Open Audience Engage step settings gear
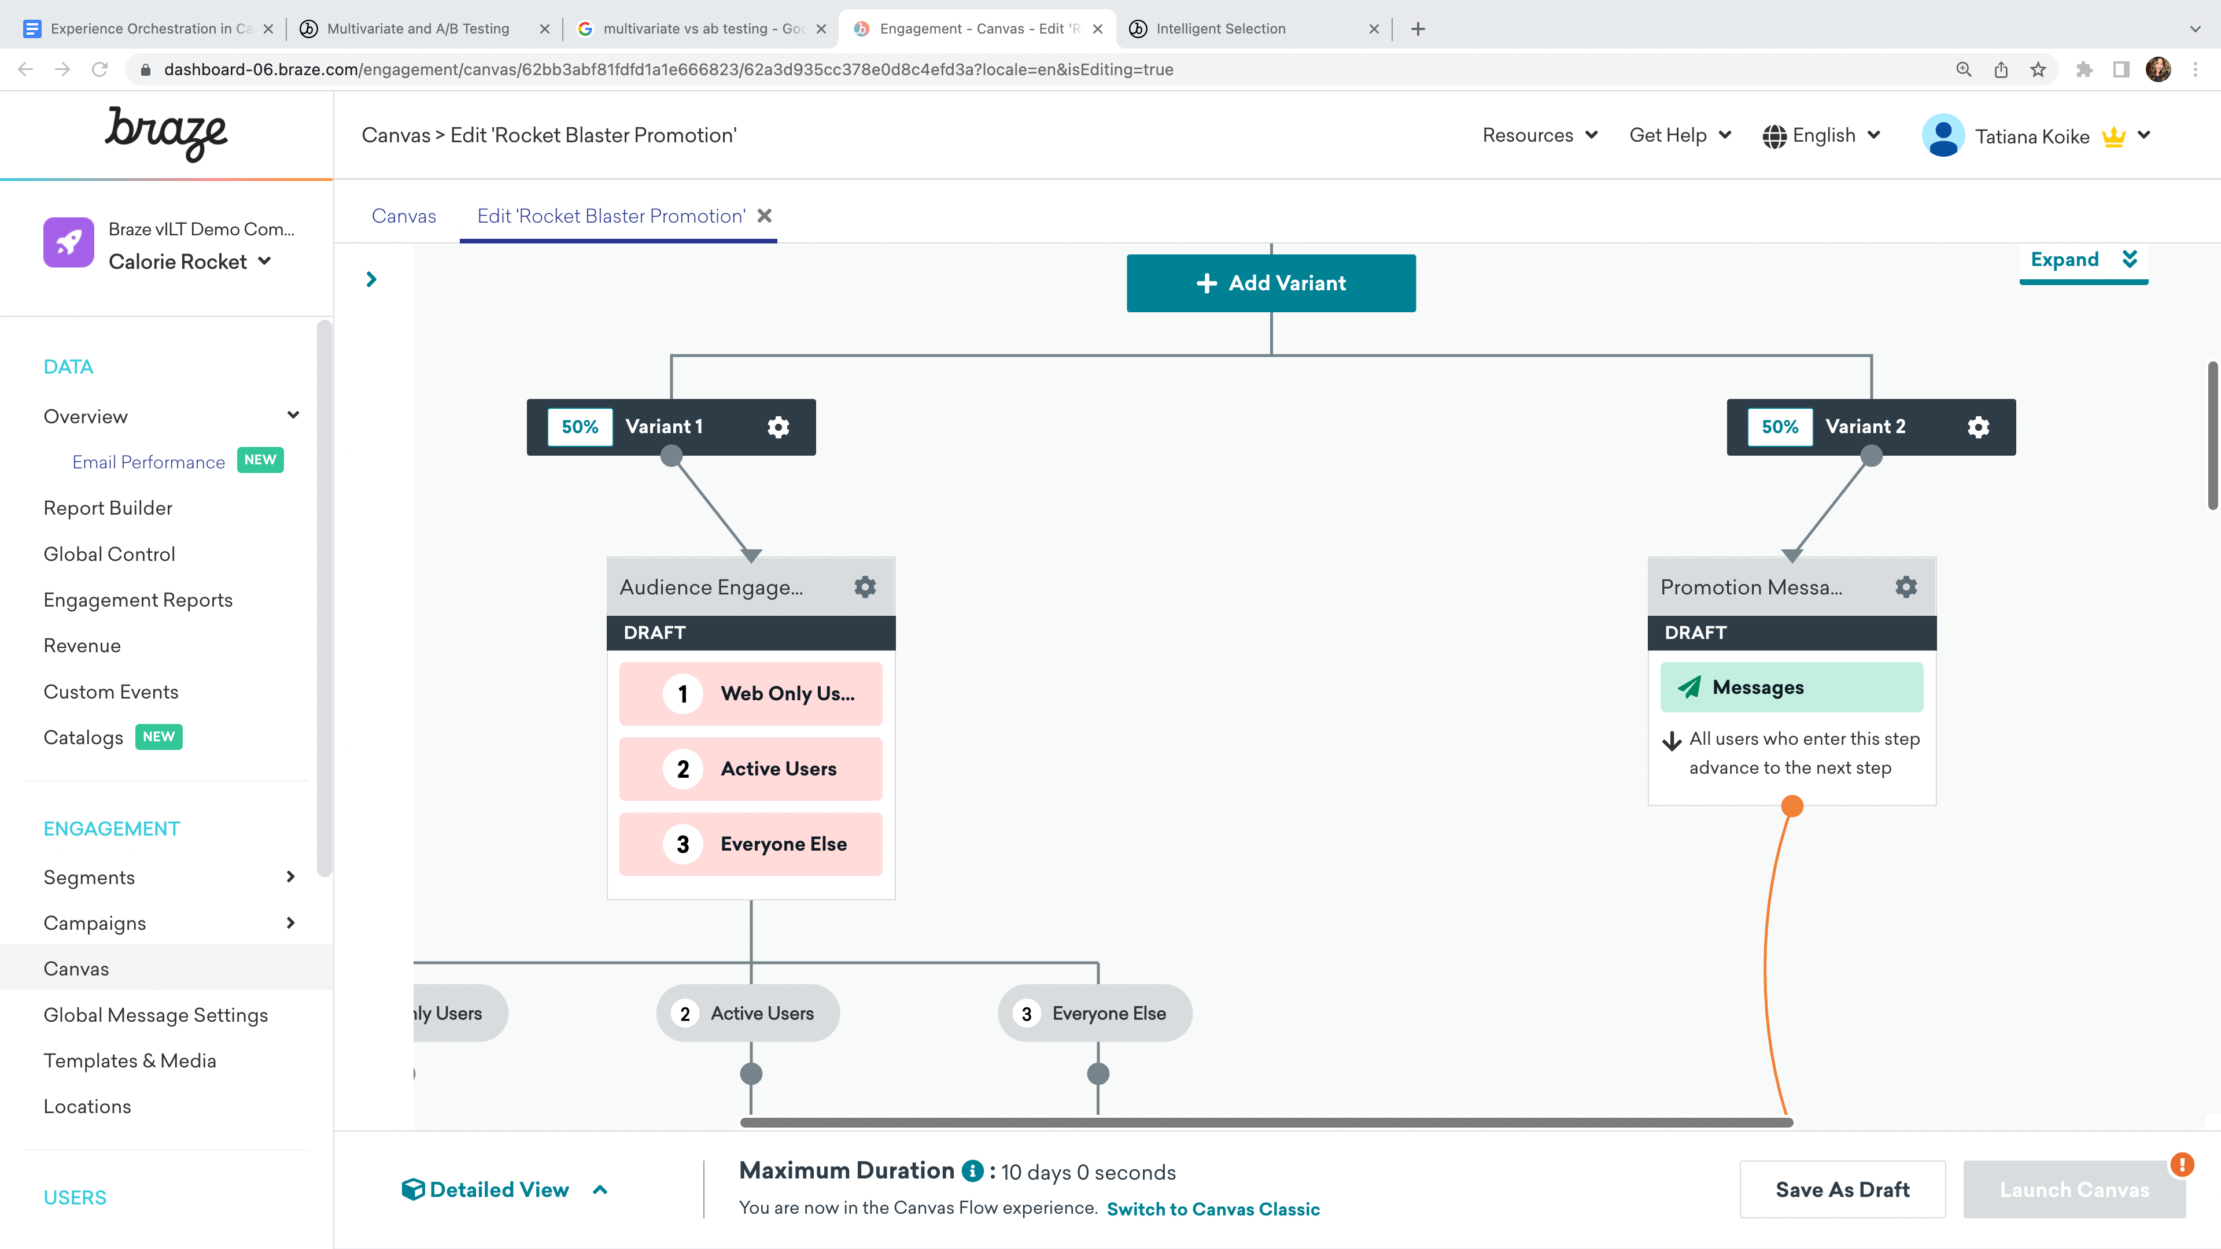 point(865,587)
